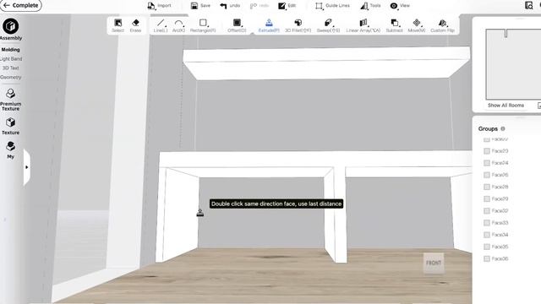This screenshot has width=541, height=304.
Task: Open the Texture library
Action: [x=11, y=126]
